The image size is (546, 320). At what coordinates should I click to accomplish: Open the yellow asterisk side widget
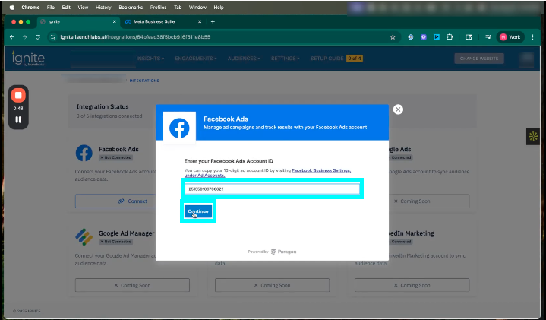click(x=533, y=136)
